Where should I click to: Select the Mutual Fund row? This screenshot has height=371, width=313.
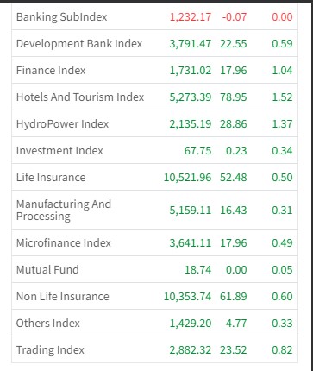[154, 269]
